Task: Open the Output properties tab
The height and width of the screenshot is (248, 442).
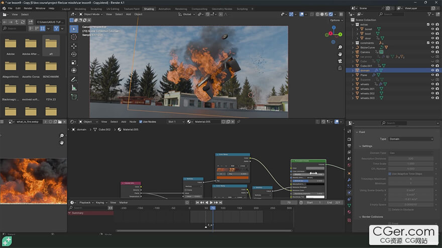Action: pos(349,146)
